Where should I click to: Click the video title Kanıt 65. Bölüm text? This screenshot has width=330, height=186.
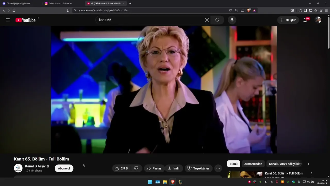tap(42, 159)
